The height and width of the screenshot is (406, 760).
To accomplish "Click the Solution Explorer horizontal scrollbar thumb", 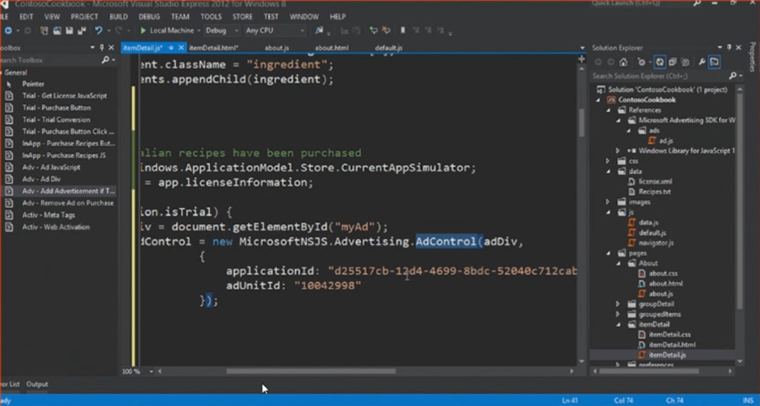I will coord(649,371).
